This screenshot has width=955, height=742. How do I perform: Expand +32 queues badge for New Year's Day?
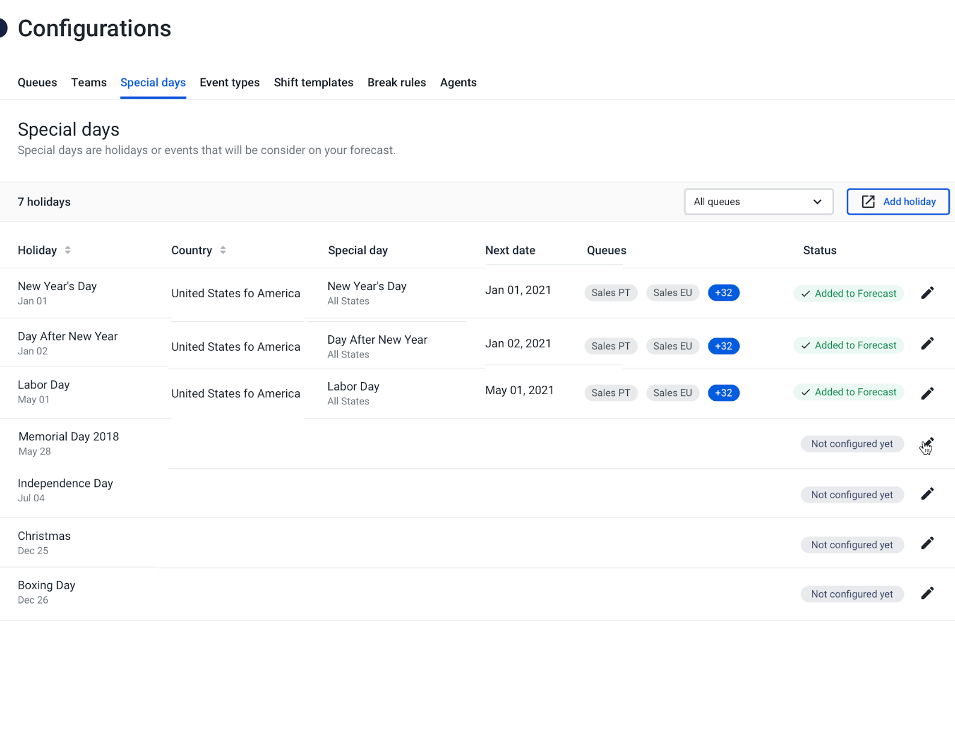[723, 293]
